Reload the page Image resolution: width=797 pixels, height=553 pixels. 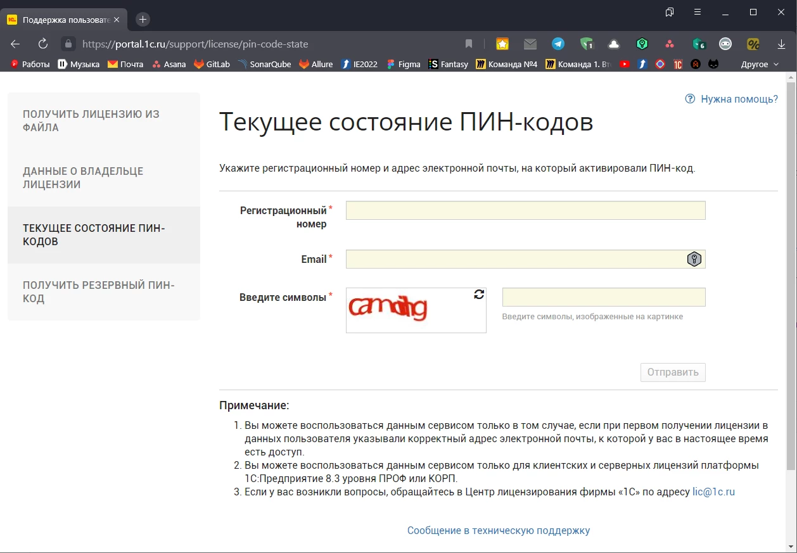43,44
